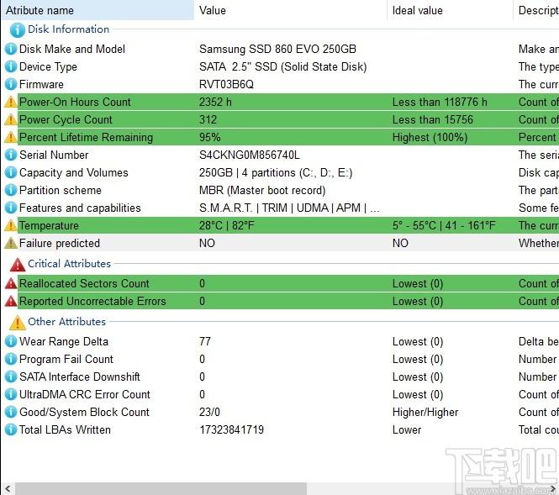Select serial number S4CKNG0M856740L
Viewport: 559px width, 495px height.
coord(250,155)
